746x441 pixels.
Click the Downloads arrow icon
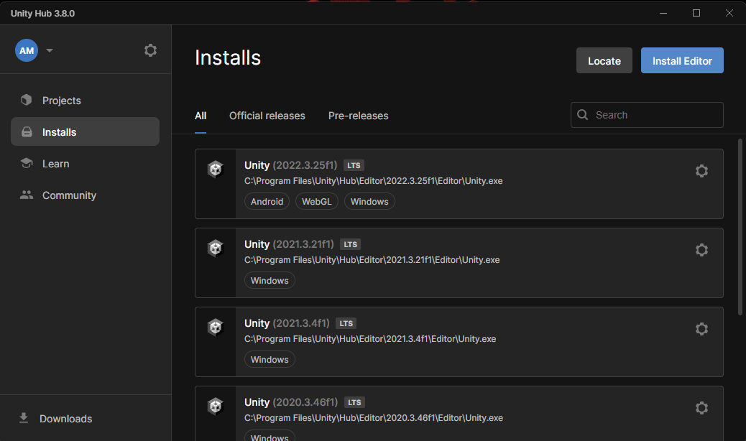pyautogui.click(x=23, y=418)
